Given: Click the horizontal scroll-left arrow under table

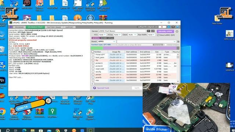Looking at the screenshot, I should pos(93,84).
